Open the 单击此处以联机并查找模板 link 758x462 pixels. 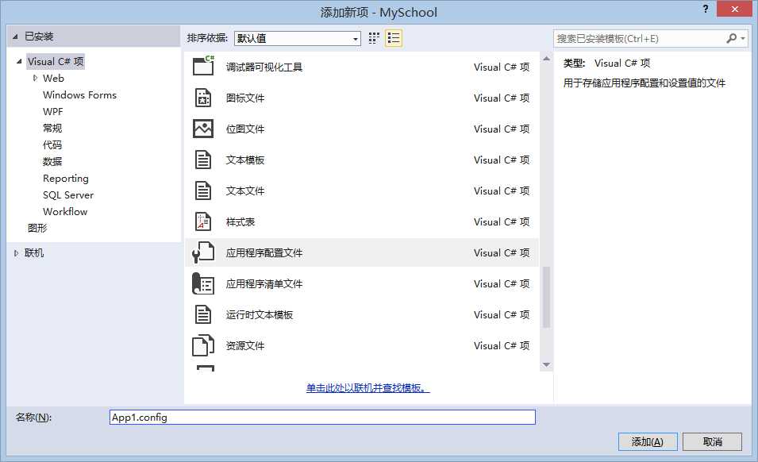point(367,388)
